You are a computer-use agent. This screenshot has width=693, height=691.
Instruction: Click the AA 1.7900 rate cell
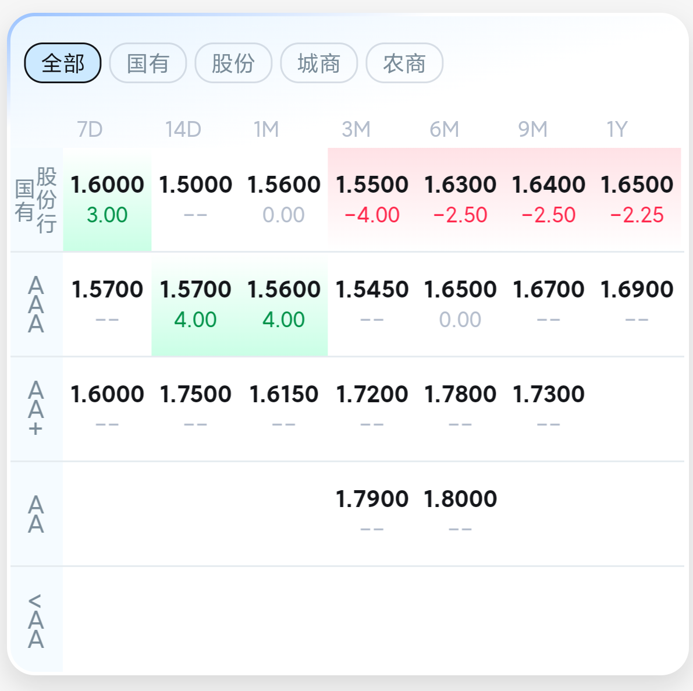[372, 512]
